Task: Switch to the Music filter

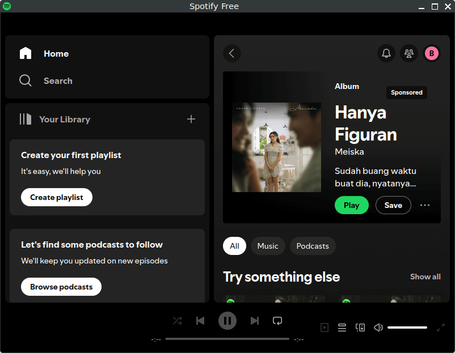Action: [x=268, y=246]
